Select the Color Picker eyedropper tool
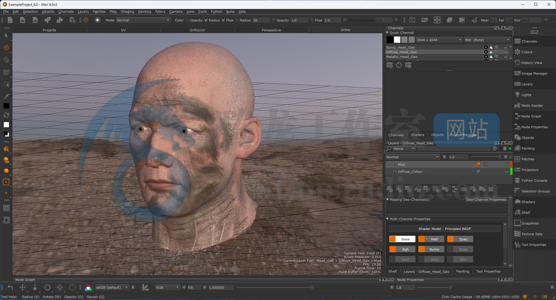The image size is (556, 300). pos(6,96)
